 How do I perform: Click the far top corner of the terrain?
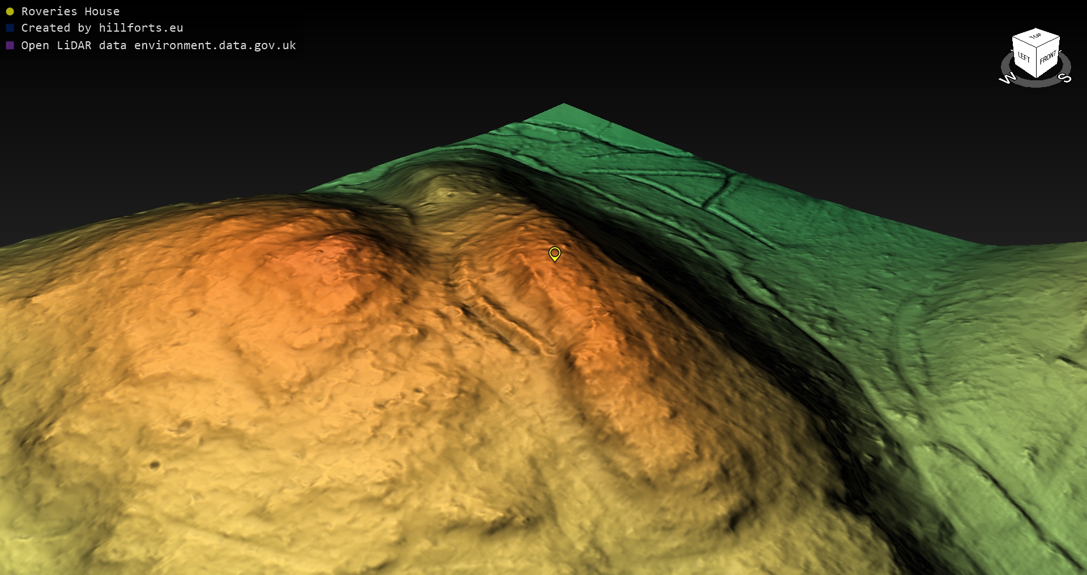564,105
